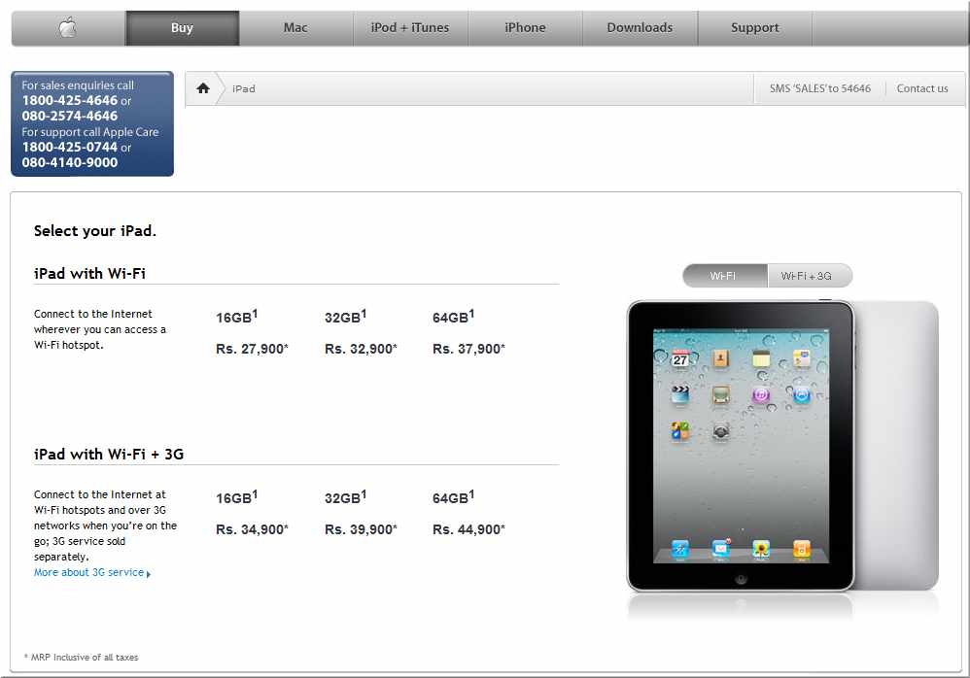Go to home via house icon

point(203,88)
